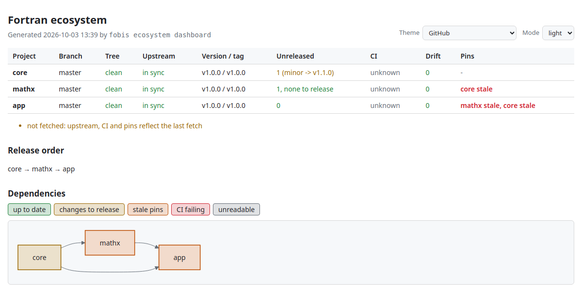
Task: Click the CI column header
Action: click(x=374, y=56)
